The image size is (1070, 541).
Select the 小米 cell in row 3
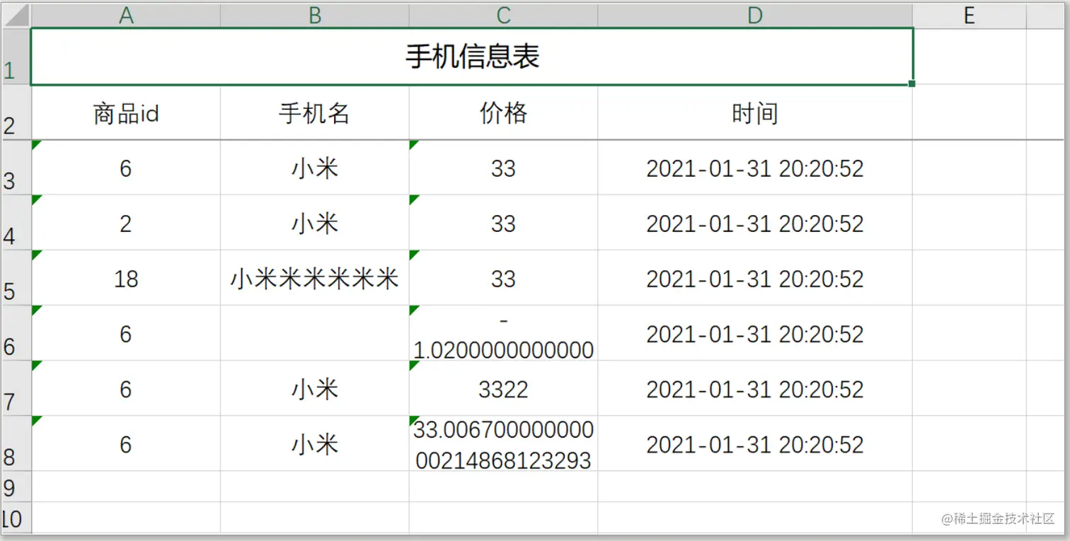tap(315, 168)
